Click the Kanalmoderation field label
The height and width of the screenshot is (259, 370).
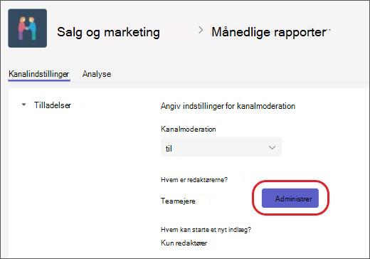pos(189,129)
